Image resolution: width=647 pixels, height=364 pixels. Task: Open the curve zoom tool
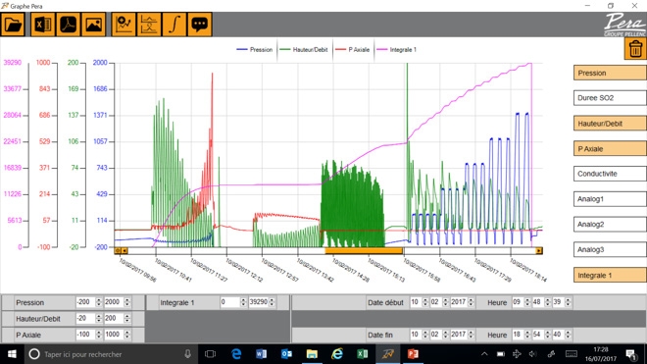(x=124, y=25)
